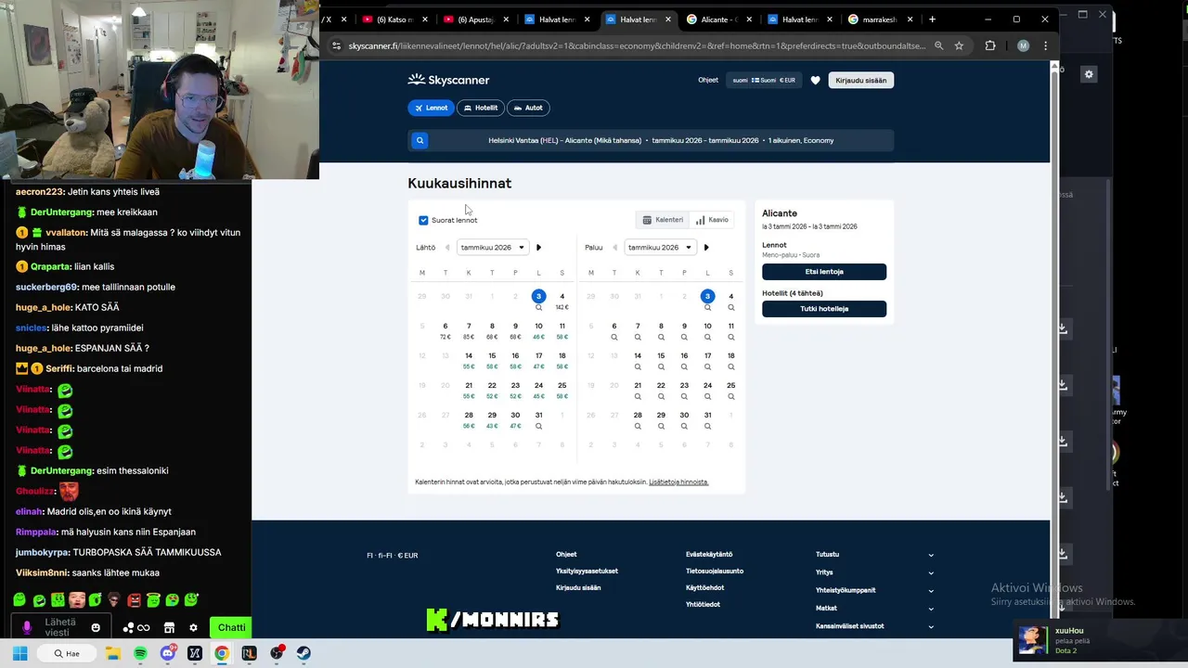
Task: Click Chatti button
Action: tap(231, 628)
